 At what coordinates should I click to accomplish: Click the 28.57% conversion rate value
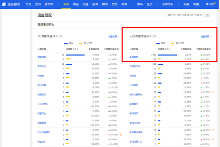95,78
